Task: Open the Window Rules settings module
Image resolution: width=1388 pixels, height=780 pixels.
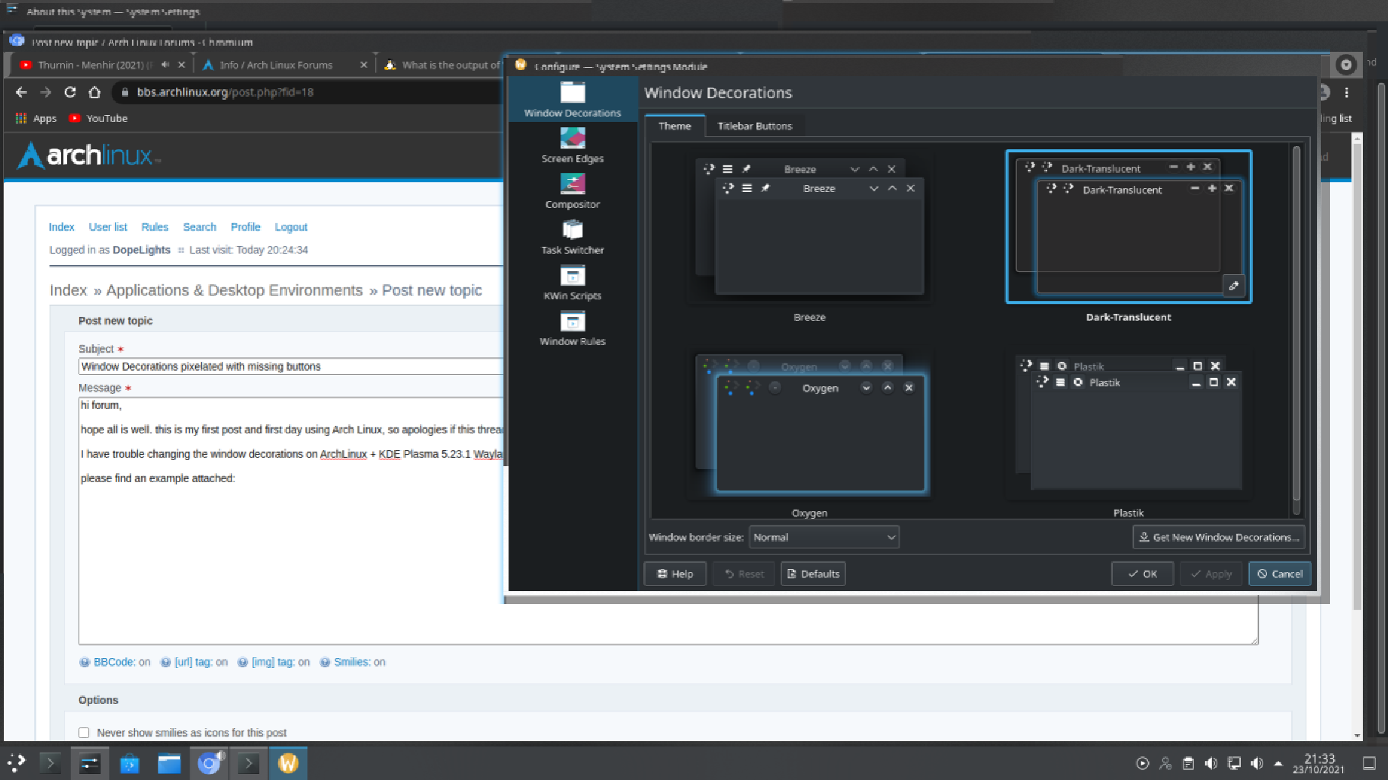Action: [572, 328]
